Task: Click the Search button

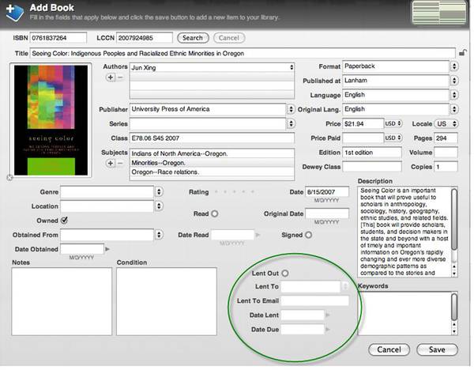Action: (x=192, y=37)
